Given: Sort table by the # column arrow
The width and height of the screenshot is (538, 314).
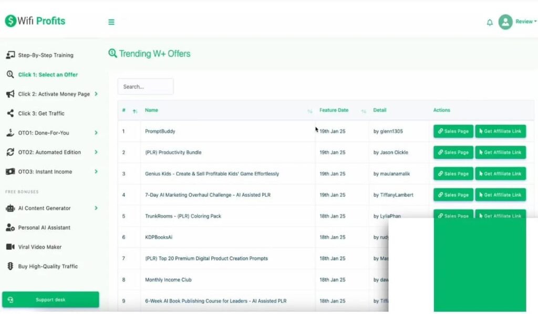Looking at the screenshot, I should pyautogui.click(x=135, y=111).
